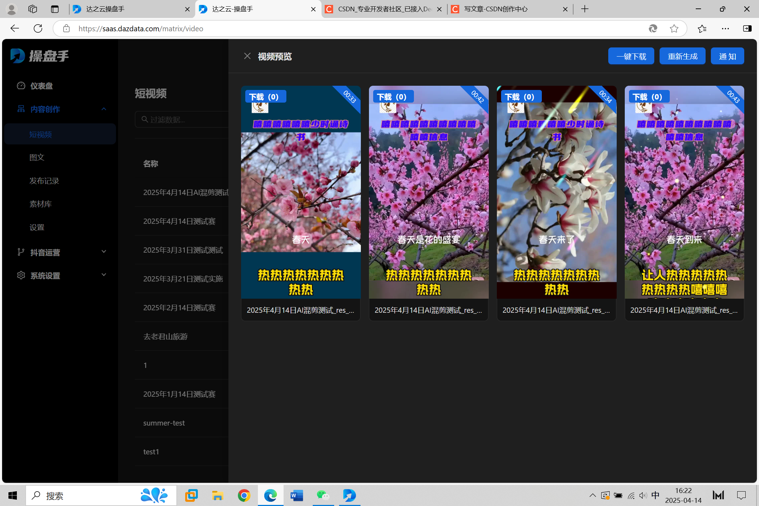
Task: Open row 2025年4月14日测试赛
Action: [x=180, y=221]
